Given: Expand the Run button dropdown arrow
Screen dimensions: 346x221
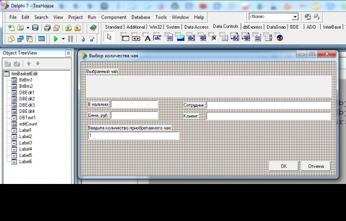Looking at the screenshot, I should (63, 39).
